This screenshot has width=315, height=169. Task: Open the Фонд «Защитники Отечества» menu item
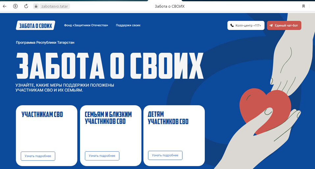click(x=86, y=25)
